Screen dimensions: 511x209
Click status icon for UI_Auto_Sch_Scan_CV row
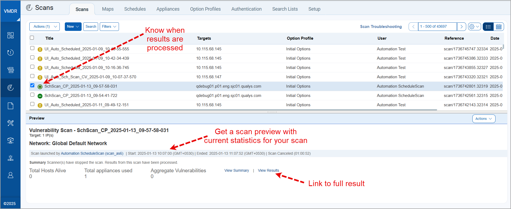click(x=40, y=77)
